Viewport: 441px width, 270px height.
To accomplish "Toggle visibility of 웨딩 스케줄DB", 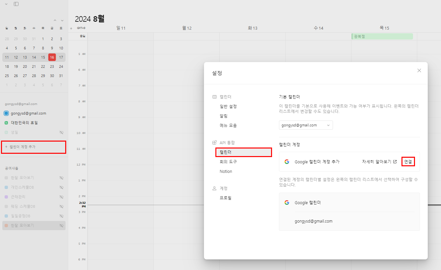I will tap(61, 206).
